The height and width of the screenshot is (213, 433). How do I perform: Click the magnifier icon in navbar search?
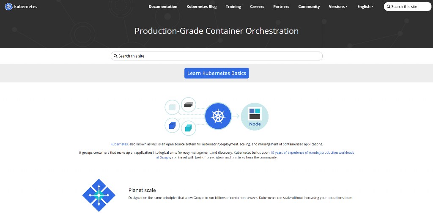click(389, 7)
